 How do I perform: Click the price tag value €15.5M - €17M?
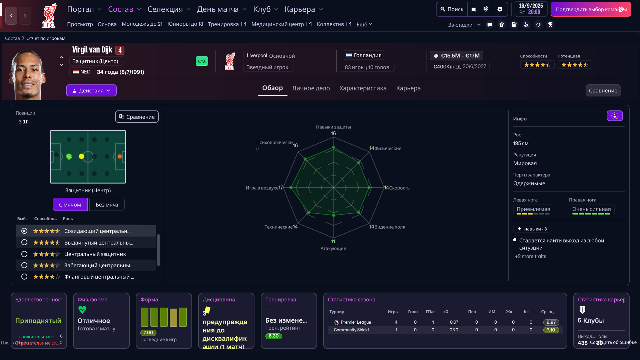457,56
